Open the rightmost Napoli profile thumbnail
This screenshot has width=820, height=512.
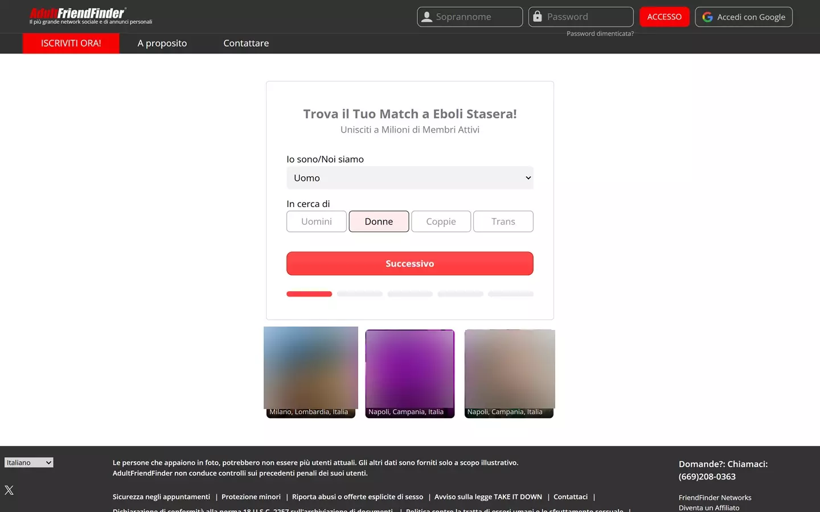(510, 373)
